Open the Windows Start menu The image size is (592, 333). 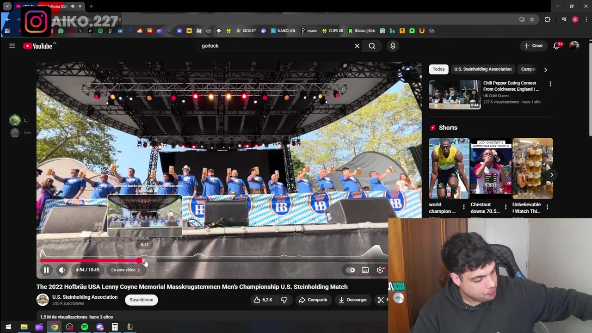pos(8,327)
